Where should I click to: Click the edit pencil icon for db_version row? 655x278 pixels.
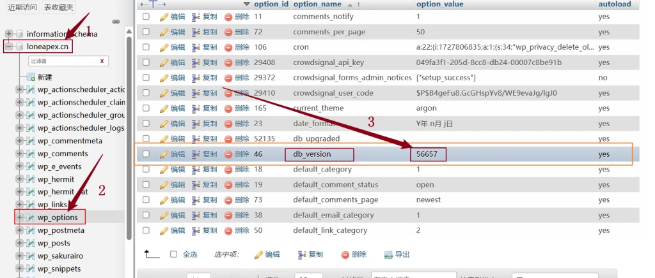coord(164,154)
